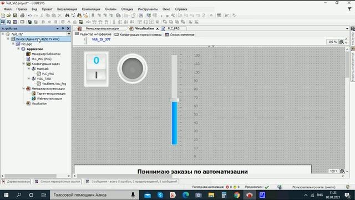Collapse the VISU_TASK node
The height and width of the screenshot is (200, 355).
[29, 79]
